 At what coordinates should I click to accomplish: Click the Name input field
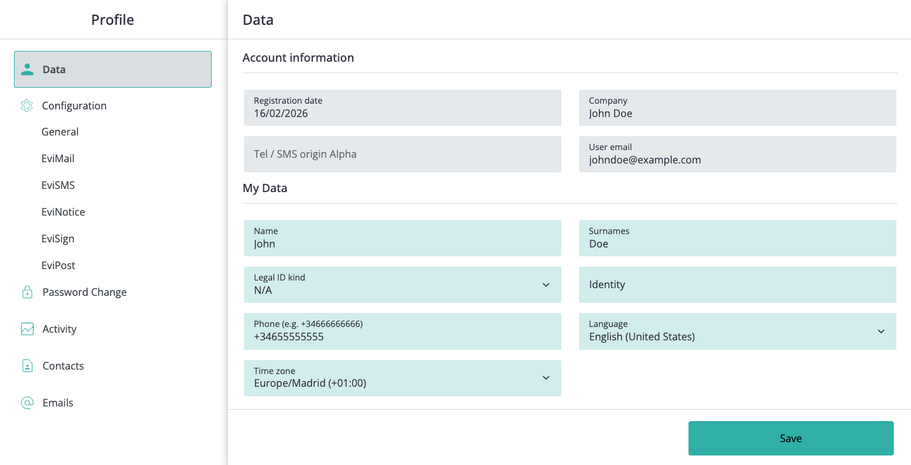(x=402, y=238)
